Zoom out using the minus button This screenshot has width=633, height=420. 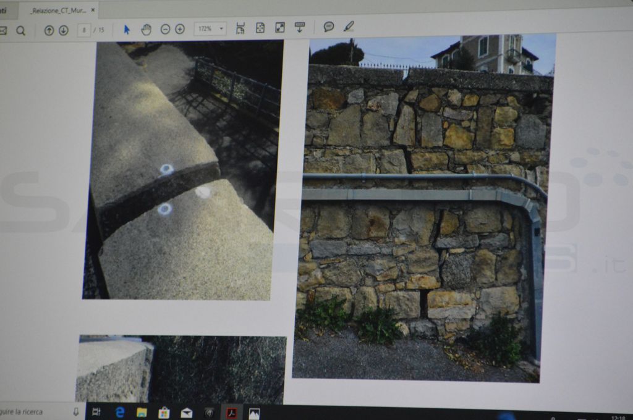(165, 29)
